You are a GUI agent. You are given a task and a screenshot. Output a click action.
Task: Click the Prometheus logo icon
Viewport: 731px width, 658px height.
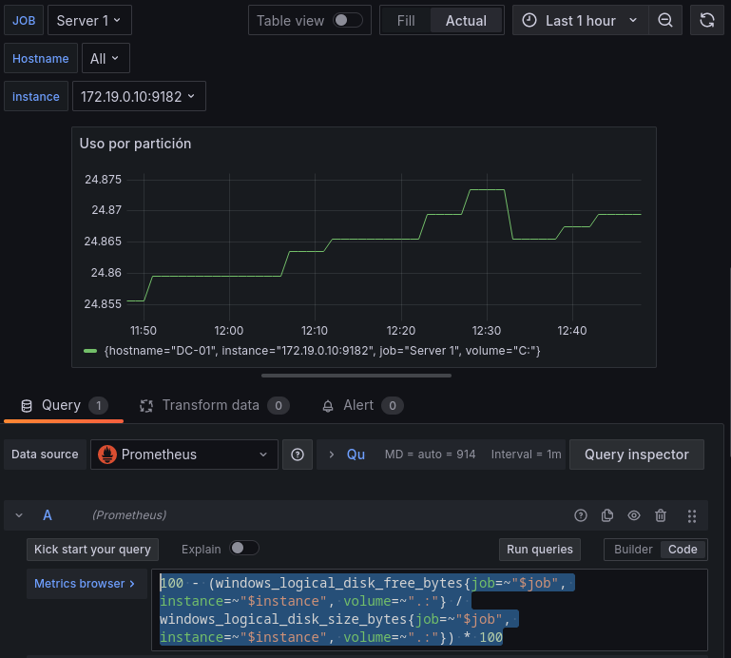tap(107, 455)
